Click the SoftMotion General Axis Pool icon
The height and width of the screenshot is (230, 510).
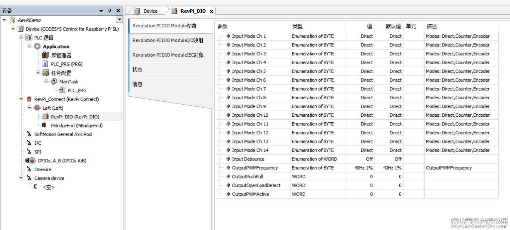[29, 134]
